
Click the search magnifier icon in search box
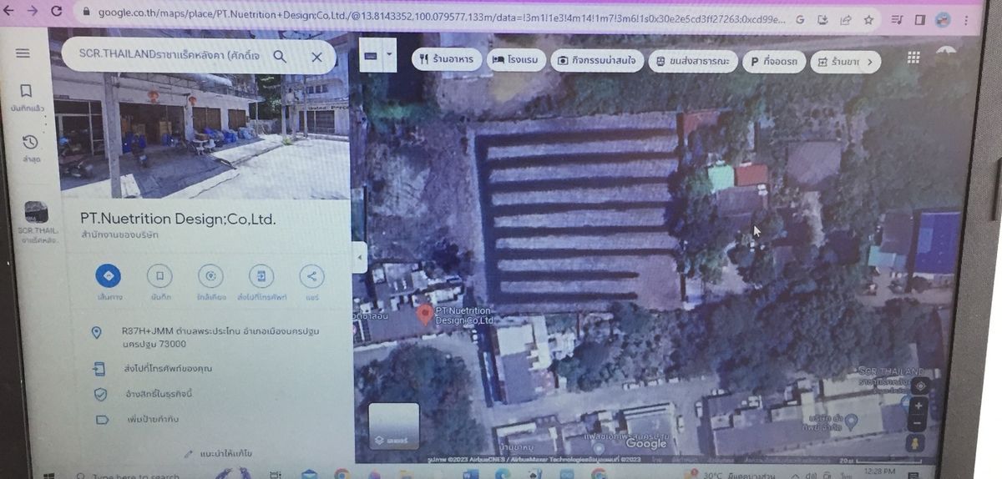pos(280,56)
